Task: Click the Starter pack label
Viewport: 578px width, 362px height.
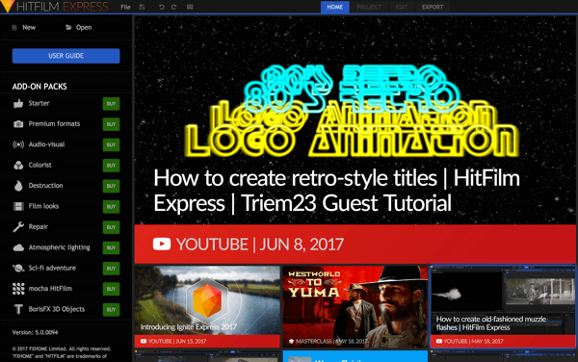Action: tap(39, 103)
